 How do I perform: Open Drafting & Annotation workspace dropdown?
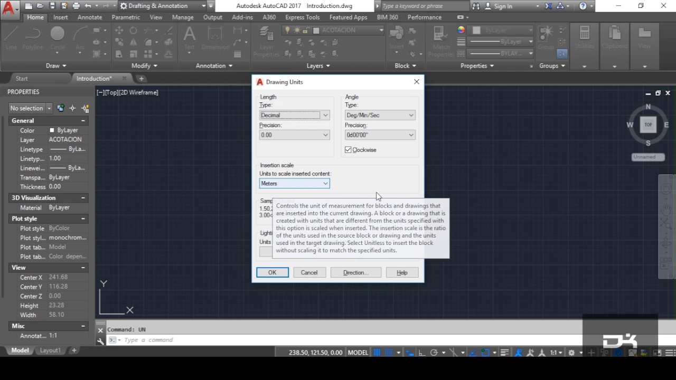coord(162,6)
